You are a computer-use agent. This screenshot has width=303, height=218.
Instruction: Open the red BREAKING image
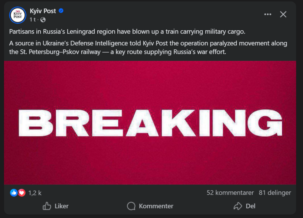click(x=150, y=123)
